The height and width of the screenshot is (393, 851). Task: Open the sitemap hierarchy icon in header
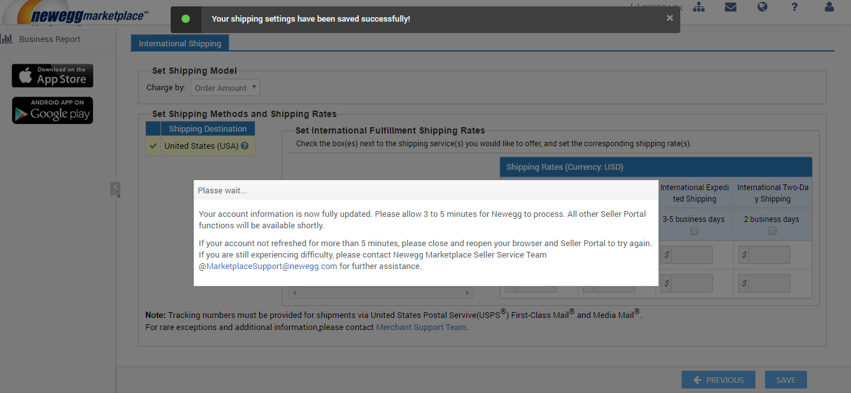(x=699, y=7)
